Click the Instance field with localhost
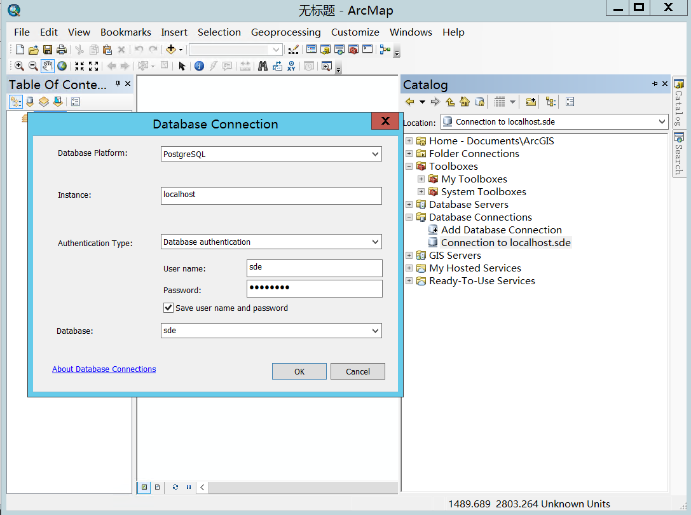Viewport: 691px width, 515px height. point(271,196)
